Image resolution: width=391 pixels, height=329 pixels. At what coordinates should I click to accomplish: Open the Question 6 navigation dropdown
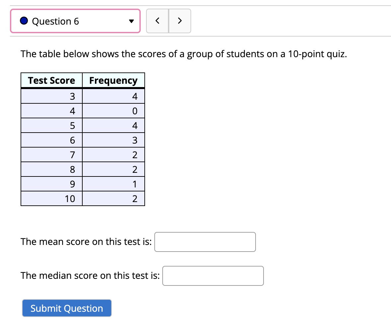75,21
